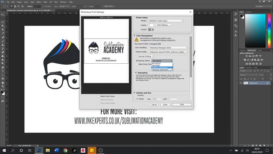273x154 pixels.
Task: Choose Relative Colorimetric rendering intent
Action: [162, 68]
